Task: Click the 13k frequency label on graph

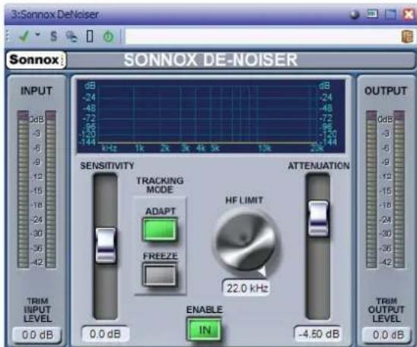Action: tap(265, 148)
